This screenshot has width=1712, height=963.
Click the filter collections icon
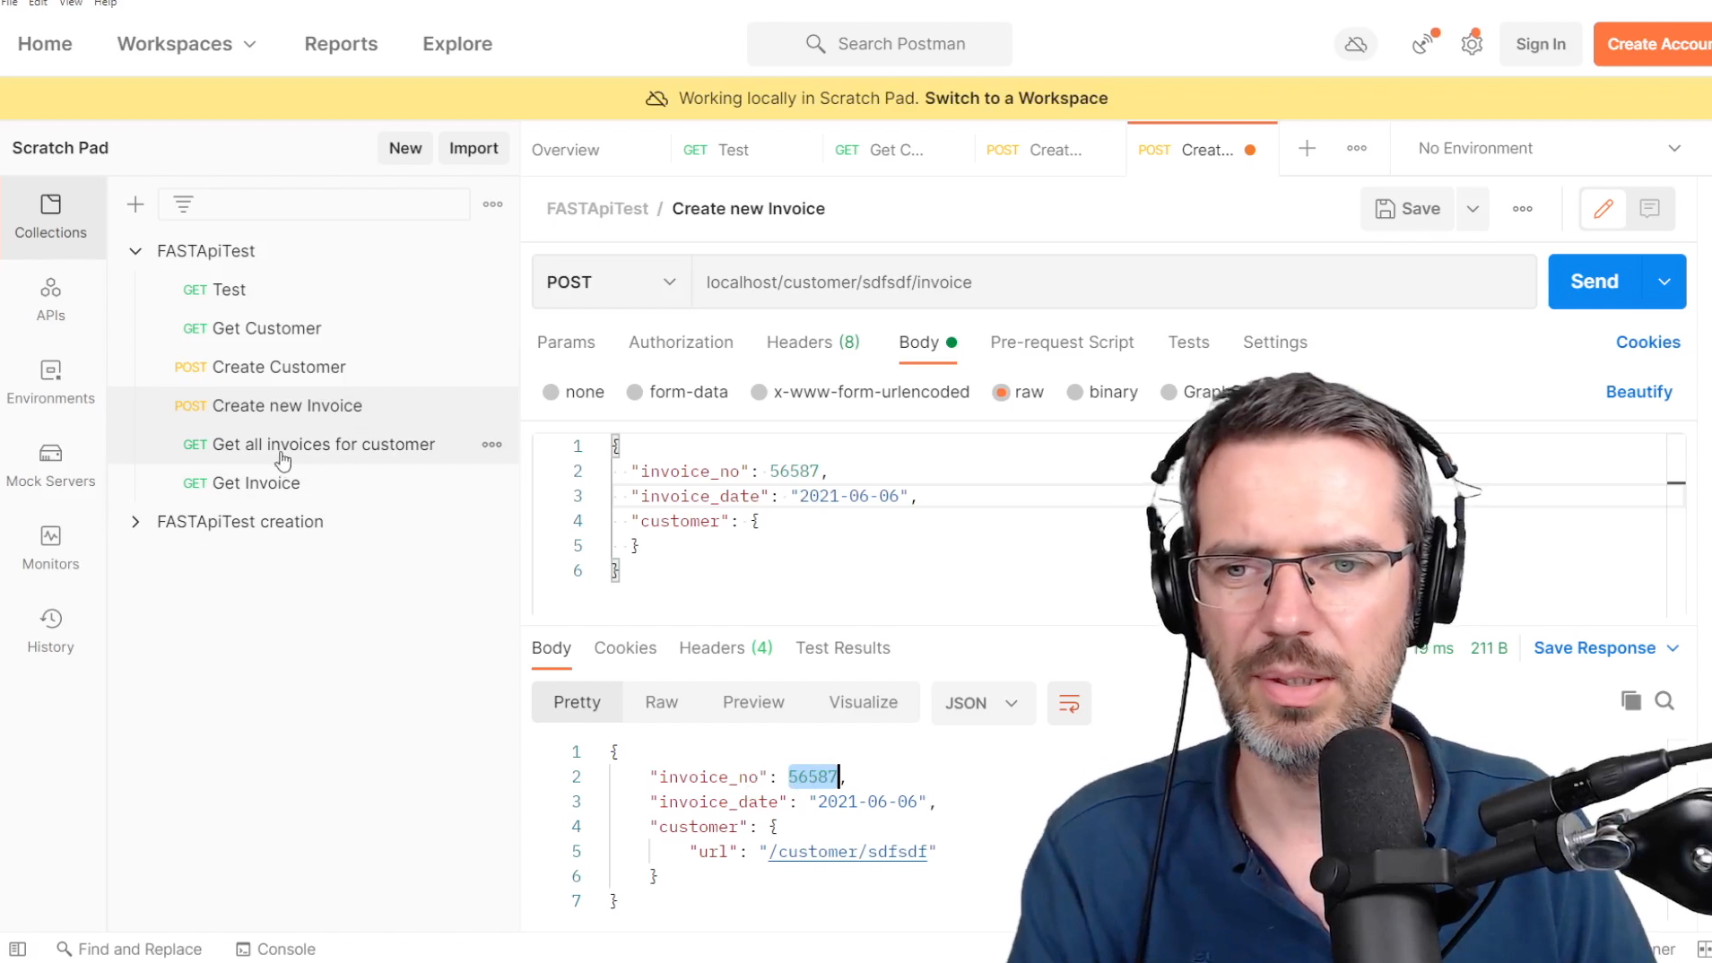pos(184,204)
